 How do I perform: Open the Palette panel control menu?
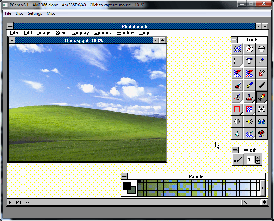124,176
